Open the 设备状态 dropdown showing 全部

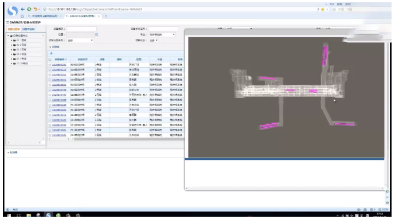(x=154, y=40)
